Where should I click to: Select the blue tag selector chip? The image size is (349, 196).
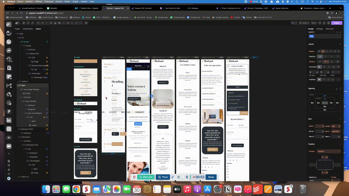click(311, 36)
